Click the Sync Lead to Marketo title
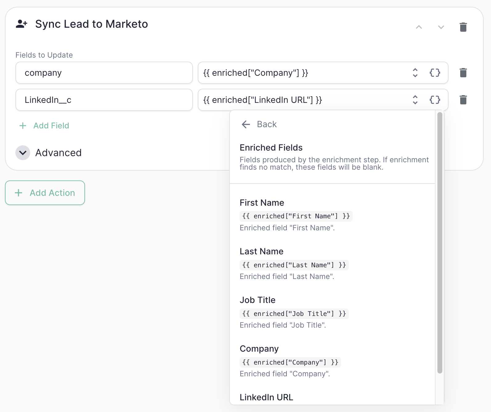The width and height of the screenshot is (491, 412). (91, 24)
